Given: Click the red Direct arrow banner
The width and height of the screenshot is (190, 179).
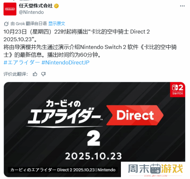Looking at the screenshot, I should coord(135,115).
